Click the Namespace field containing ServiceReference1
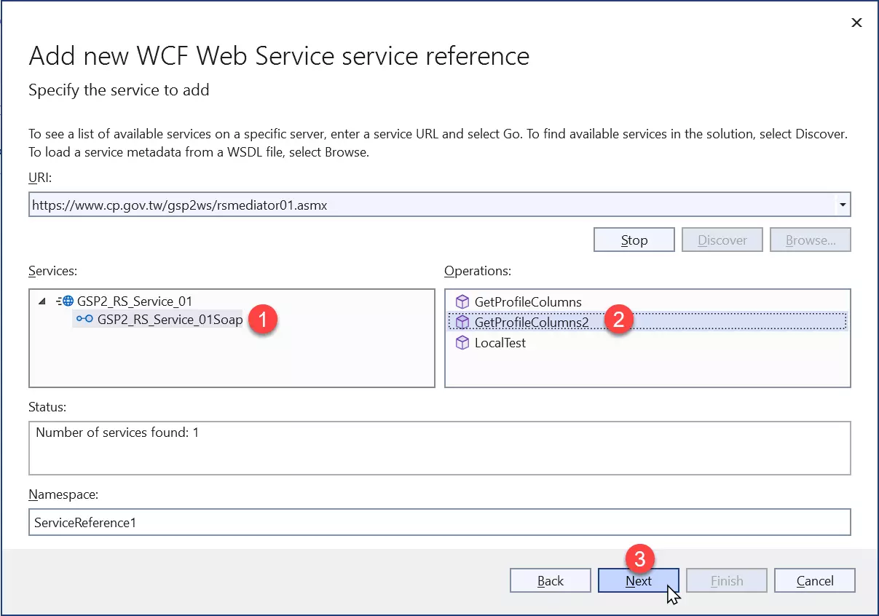The height and width of the screenshot is (616, 879). click(440, 522)
